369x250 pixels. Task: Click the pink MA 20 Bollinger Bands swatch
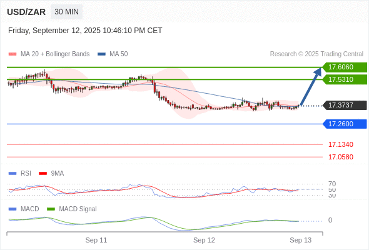13,54
